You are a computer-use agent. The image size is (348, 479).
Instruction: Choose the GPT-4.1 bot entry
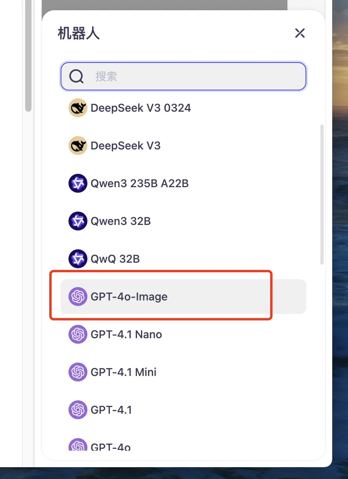(x=183, y=410)
